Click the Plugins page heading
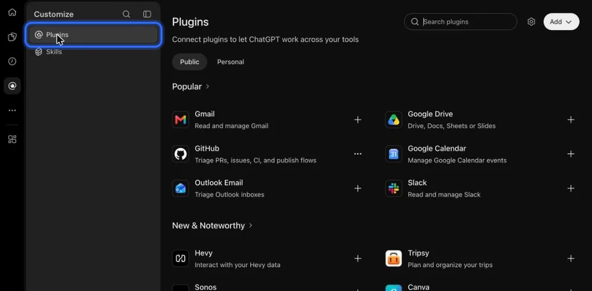 point(190,22)
